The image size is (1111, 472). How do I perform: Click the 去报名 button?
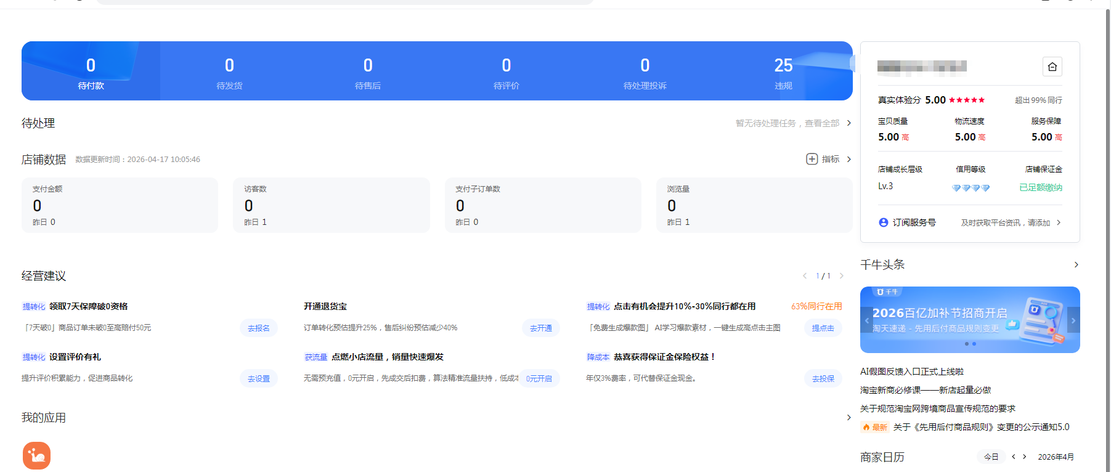[259, 328]
